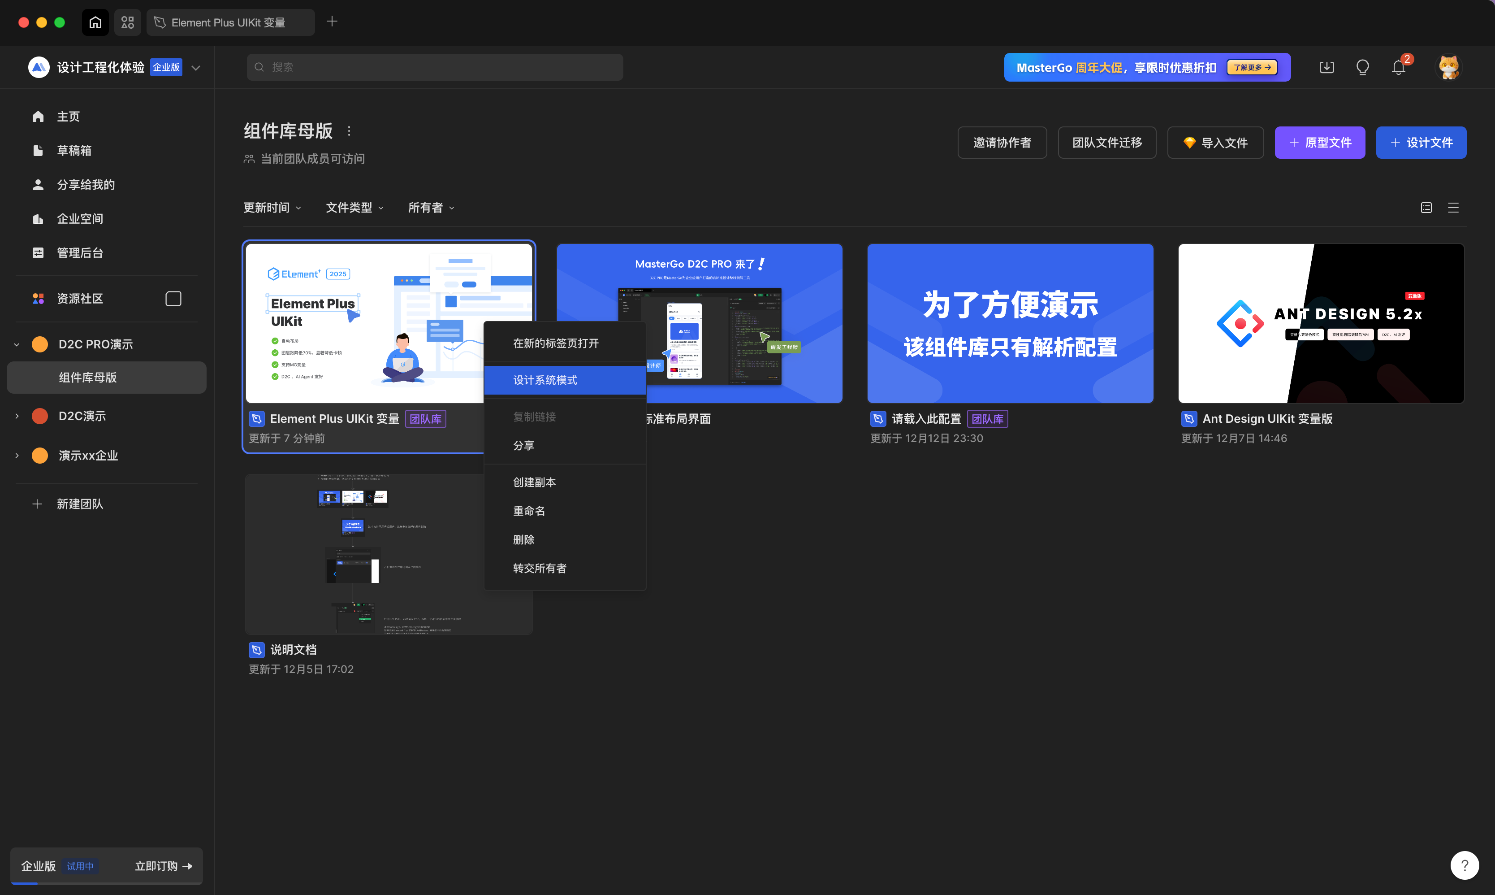Screen dimensions: 1495x895
Task: Open the lightbulb tips icon
Action: click(x=1362, y=67)
